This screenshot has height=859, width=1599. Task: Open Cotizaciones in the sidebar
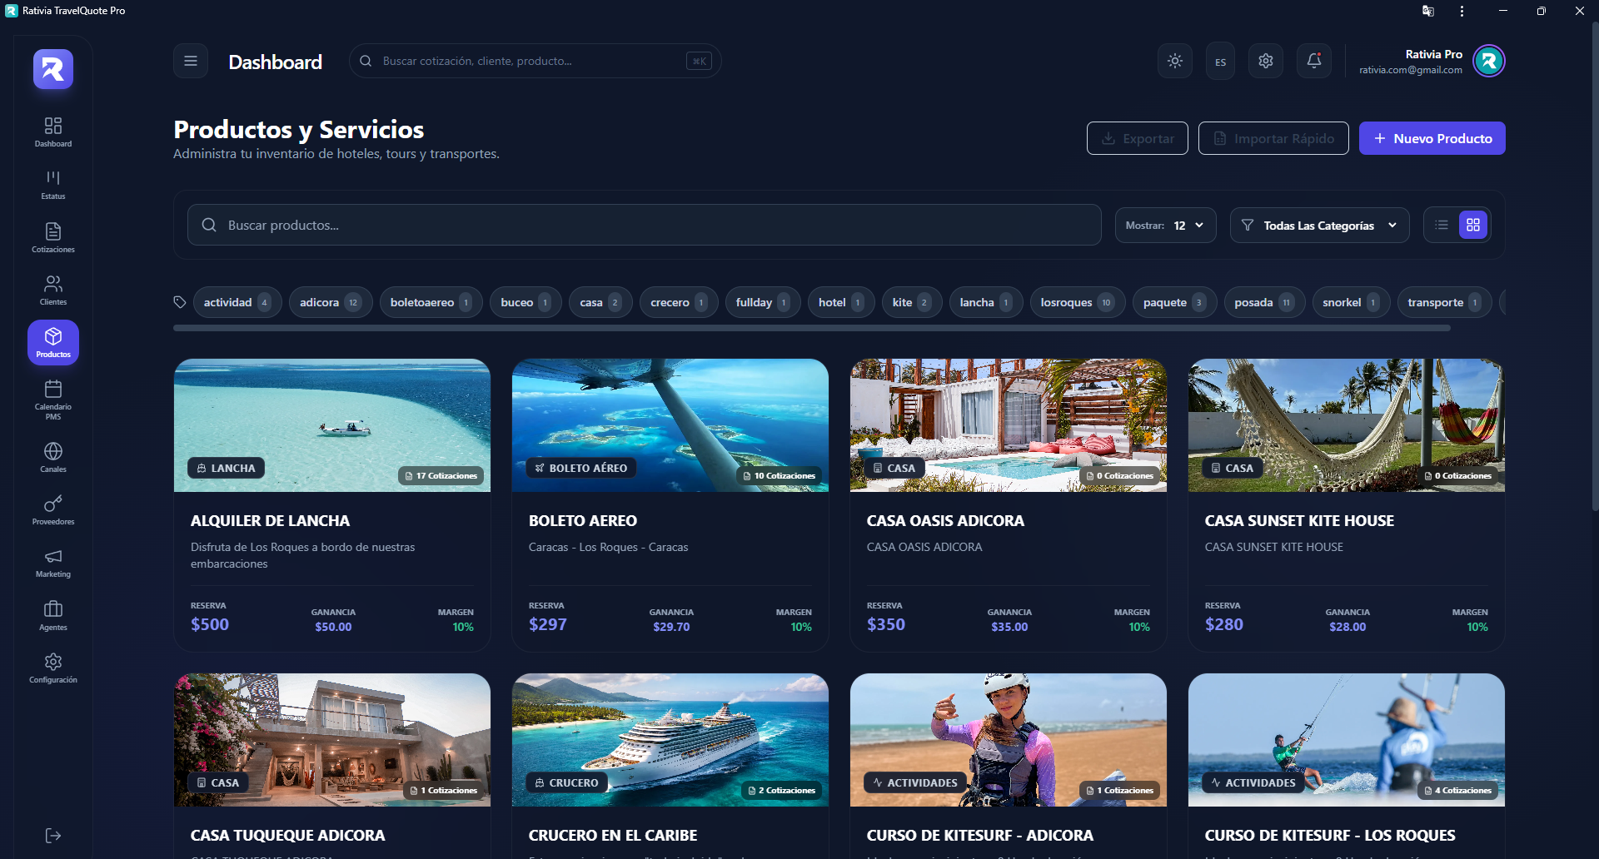click(53, 237)
